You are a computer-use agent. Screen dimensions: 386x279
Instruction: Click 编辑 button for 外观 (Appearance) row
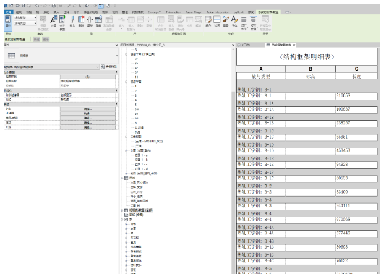[x=88, y=127]
